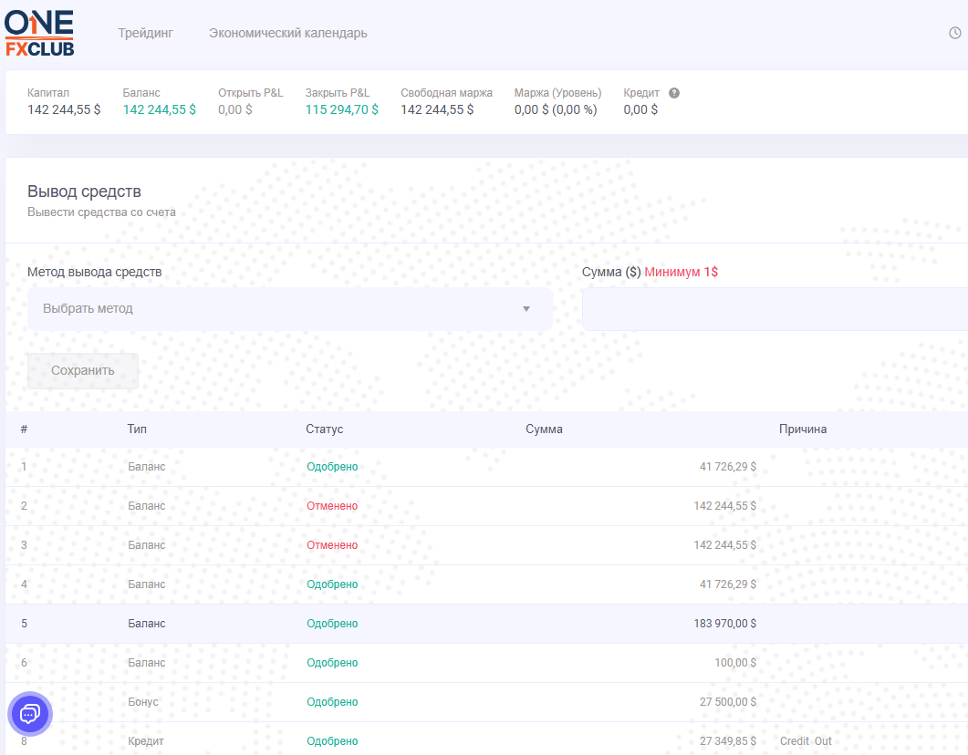Go to Экономический календарь

[x=287, y=33]
